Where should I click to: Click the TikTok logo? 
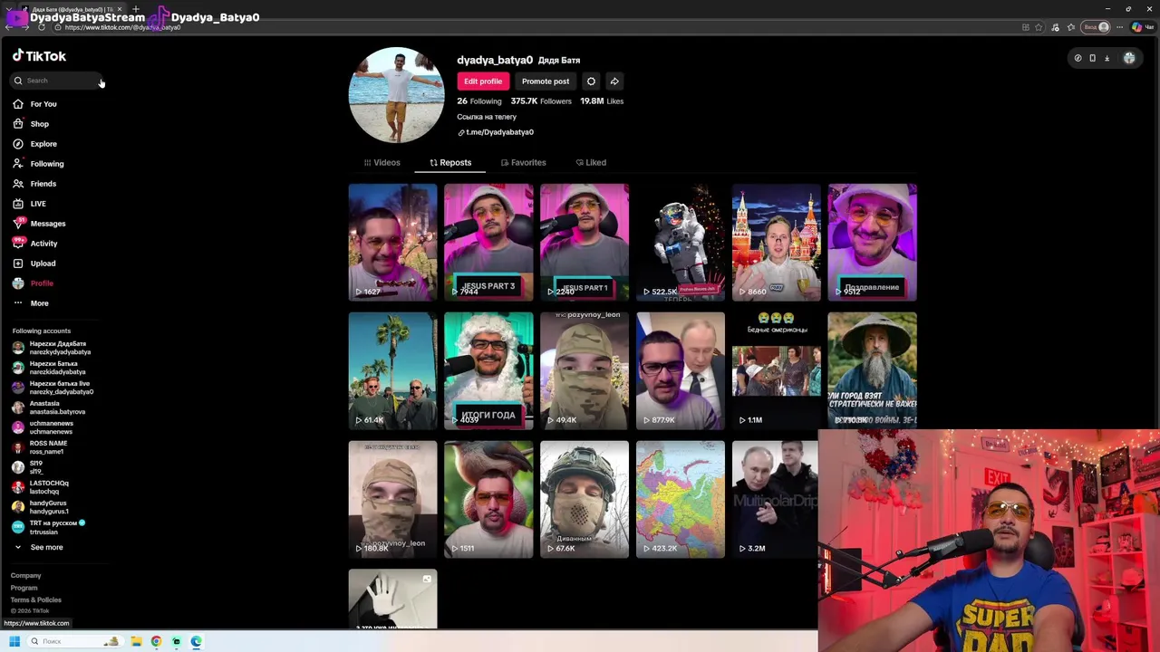[x=39, y=56]
